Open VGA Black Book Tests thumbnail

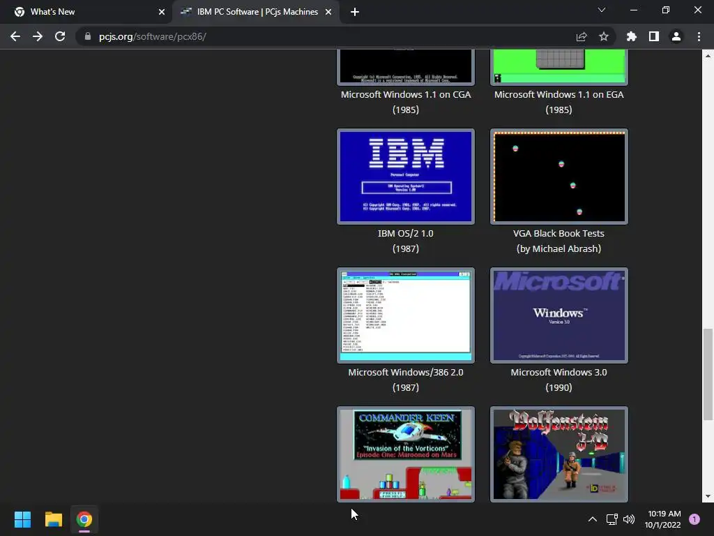point(559,177)
